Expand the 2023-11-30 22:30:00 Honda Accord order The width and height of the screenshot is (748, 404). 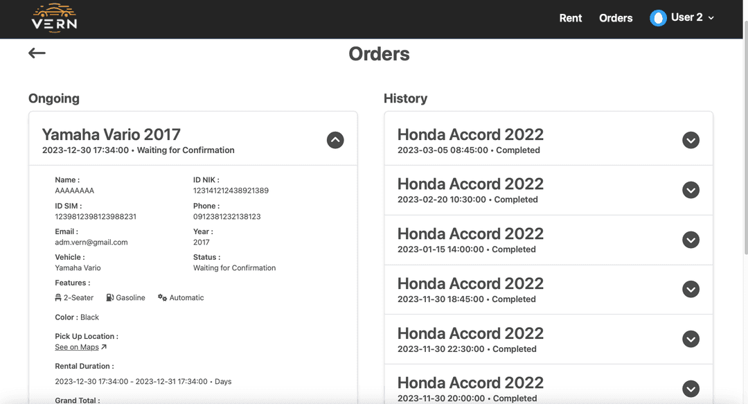tap(691, 339)
